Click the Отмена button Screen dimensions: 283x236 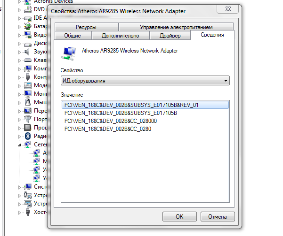[x=217, y=217]
